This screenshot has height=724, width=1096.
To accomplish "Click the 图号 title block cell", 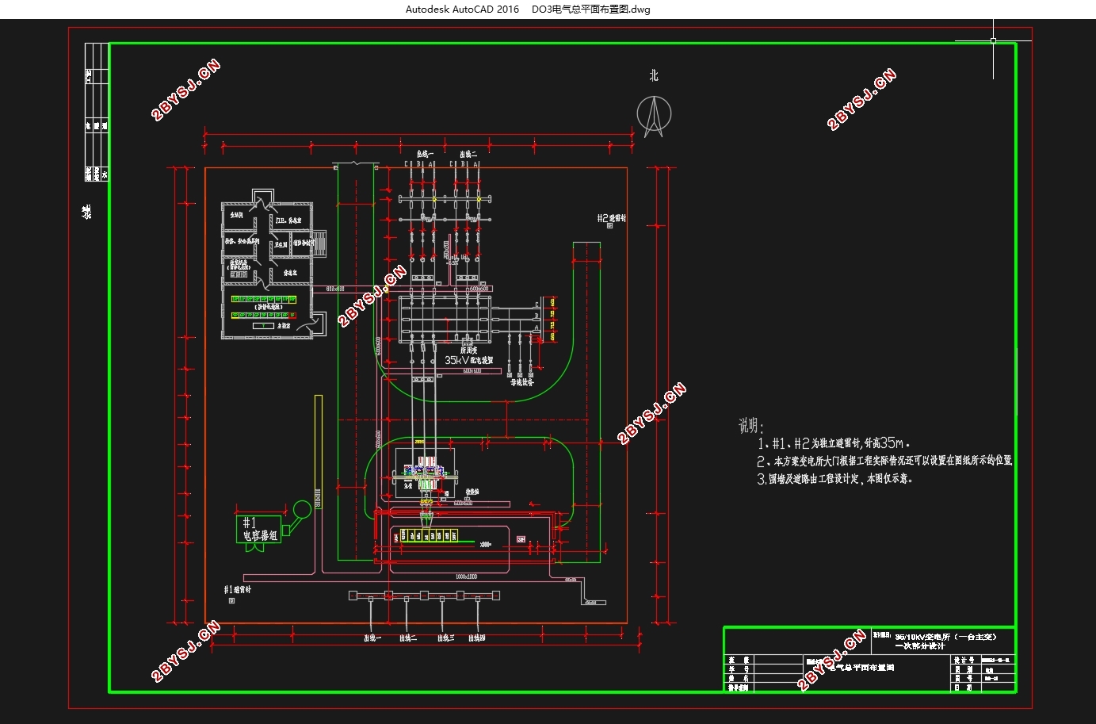I will tap(964, 679).
